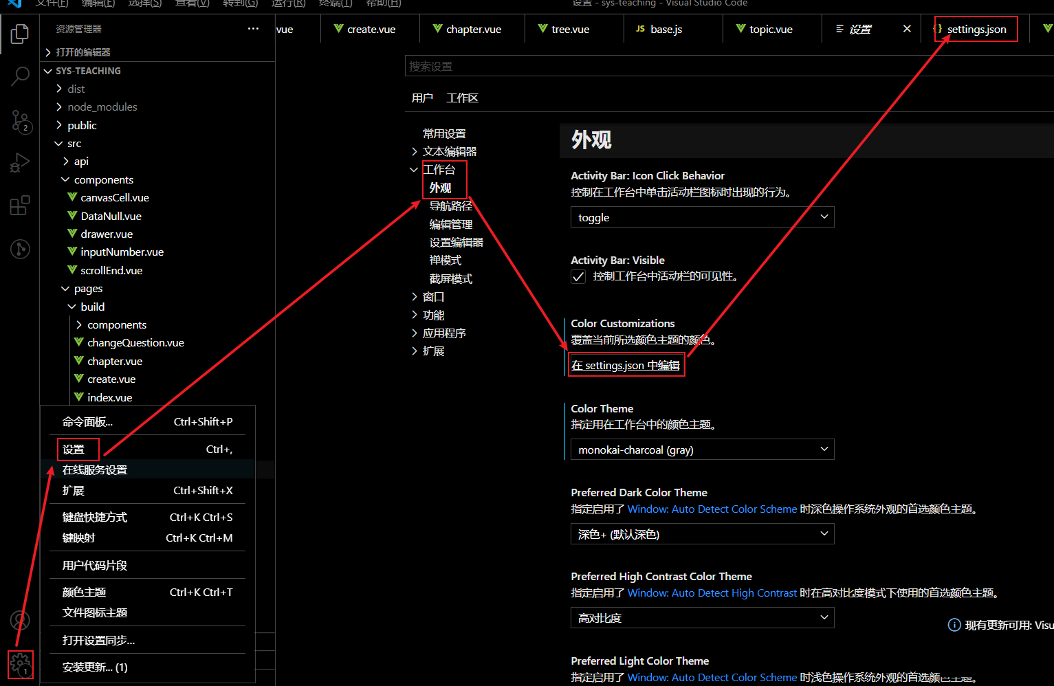Open the Explorer view in activity bar
The width and height of the screenshot is (1054, 686).
[x=20, y=34]
